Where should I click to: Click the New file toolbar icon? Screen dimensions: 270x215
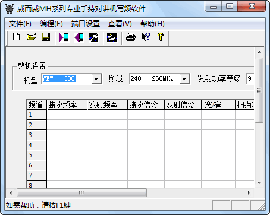pyautogui.click(x=17, y=37)
